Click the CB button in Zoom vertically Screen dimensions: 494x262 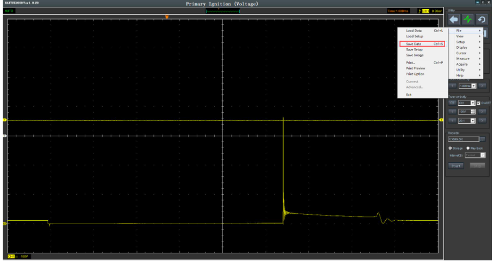[452, 103]
